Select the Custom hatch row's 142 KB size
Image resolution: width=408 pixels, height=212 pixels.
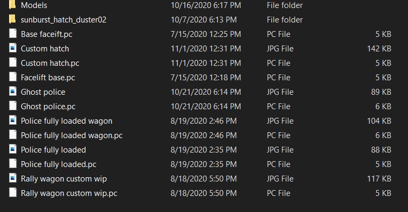(379, 49)
